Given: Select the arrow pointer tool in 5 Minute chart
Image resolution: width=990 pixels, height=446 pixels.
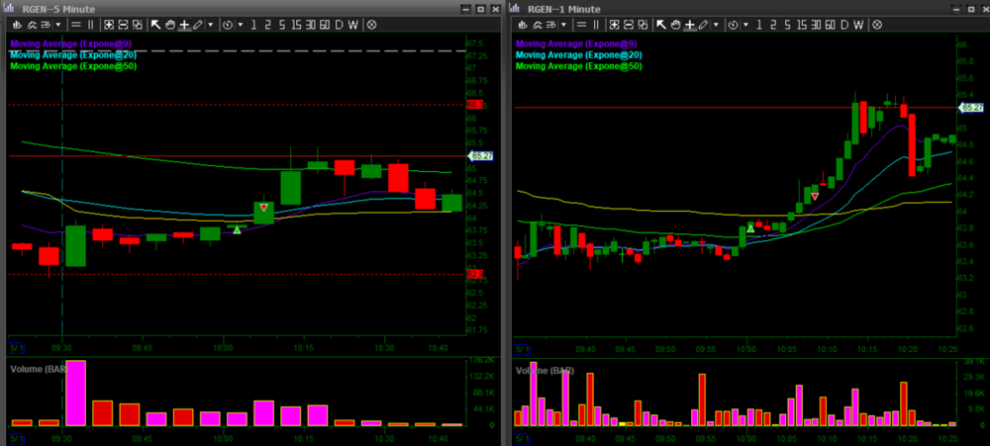Looking at the screenshot, I should pyautogui.click(x=156, y=24).
